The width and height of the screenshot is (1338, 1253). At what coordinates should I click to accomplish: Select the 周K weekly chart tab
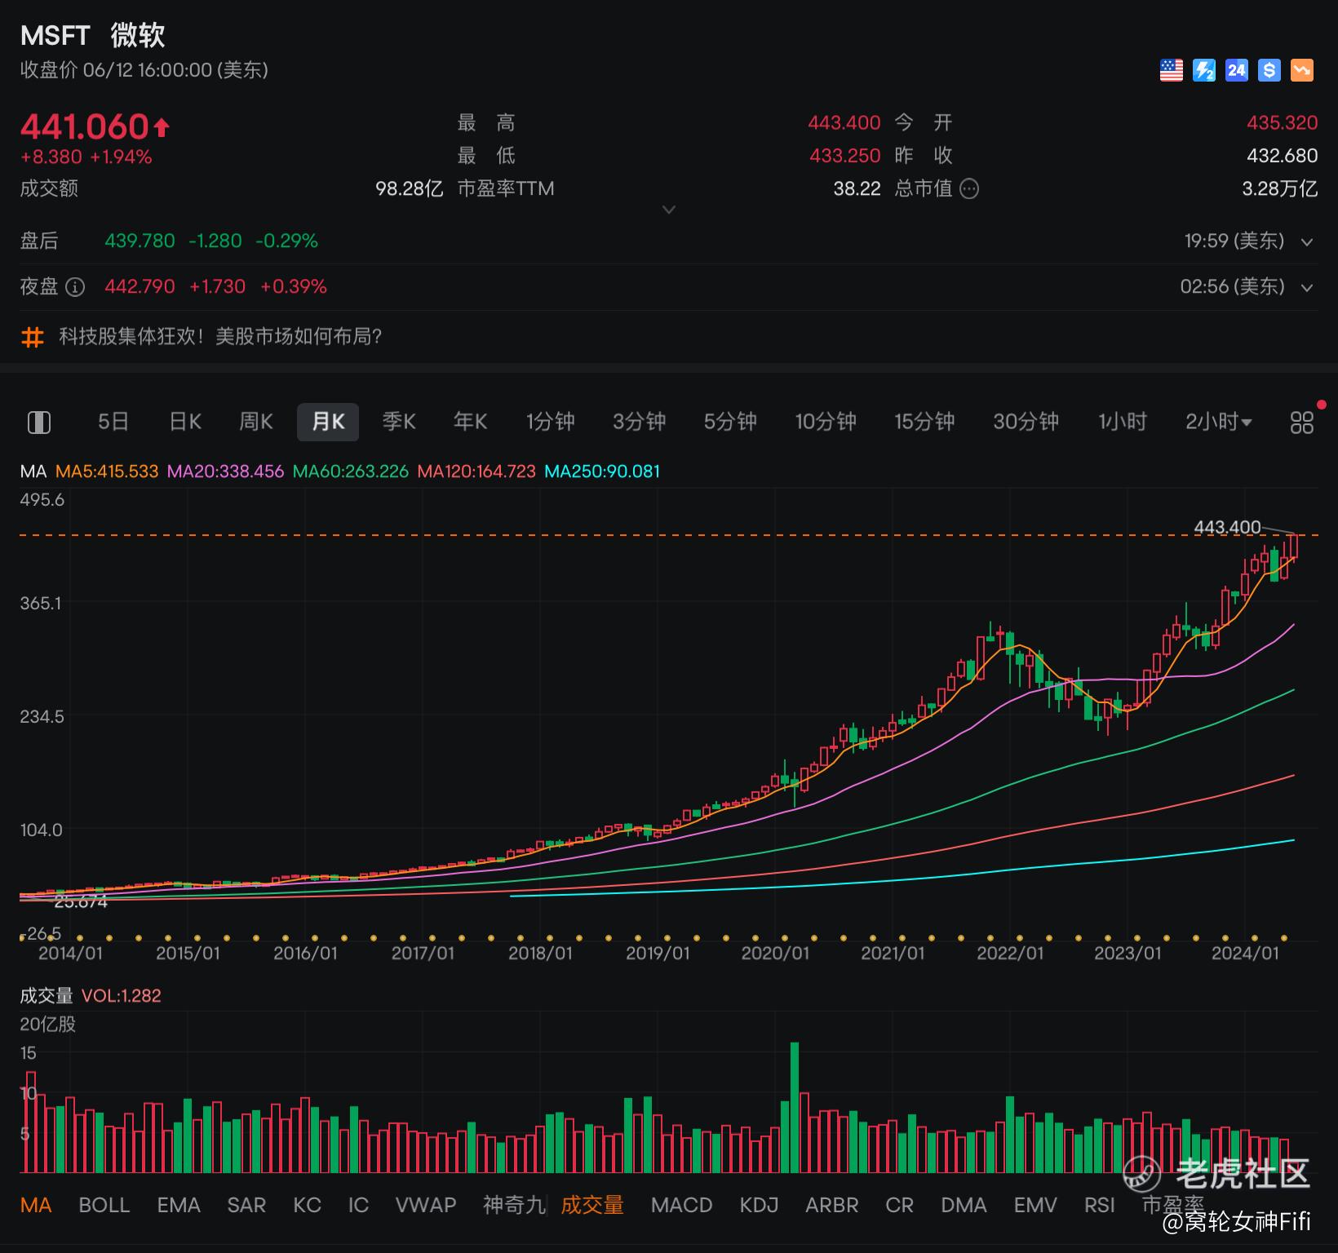pos(256,422)
